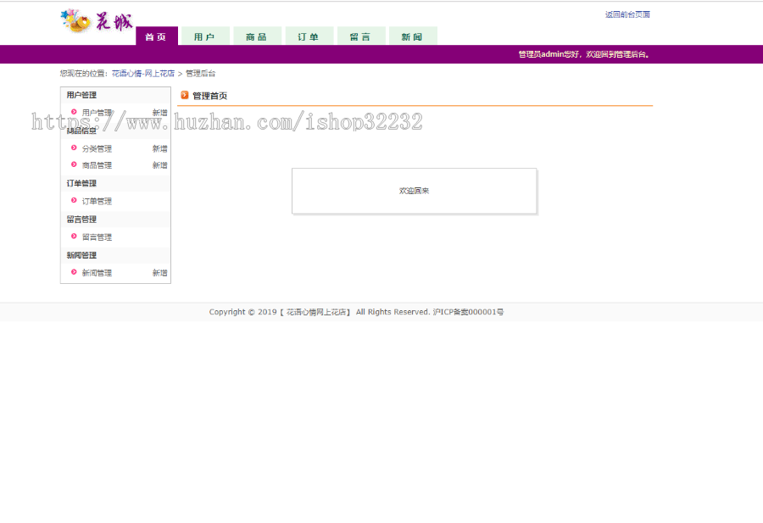Click 新增 next to 用户管理
Screen dimensions: 763x523
[159, 113]
